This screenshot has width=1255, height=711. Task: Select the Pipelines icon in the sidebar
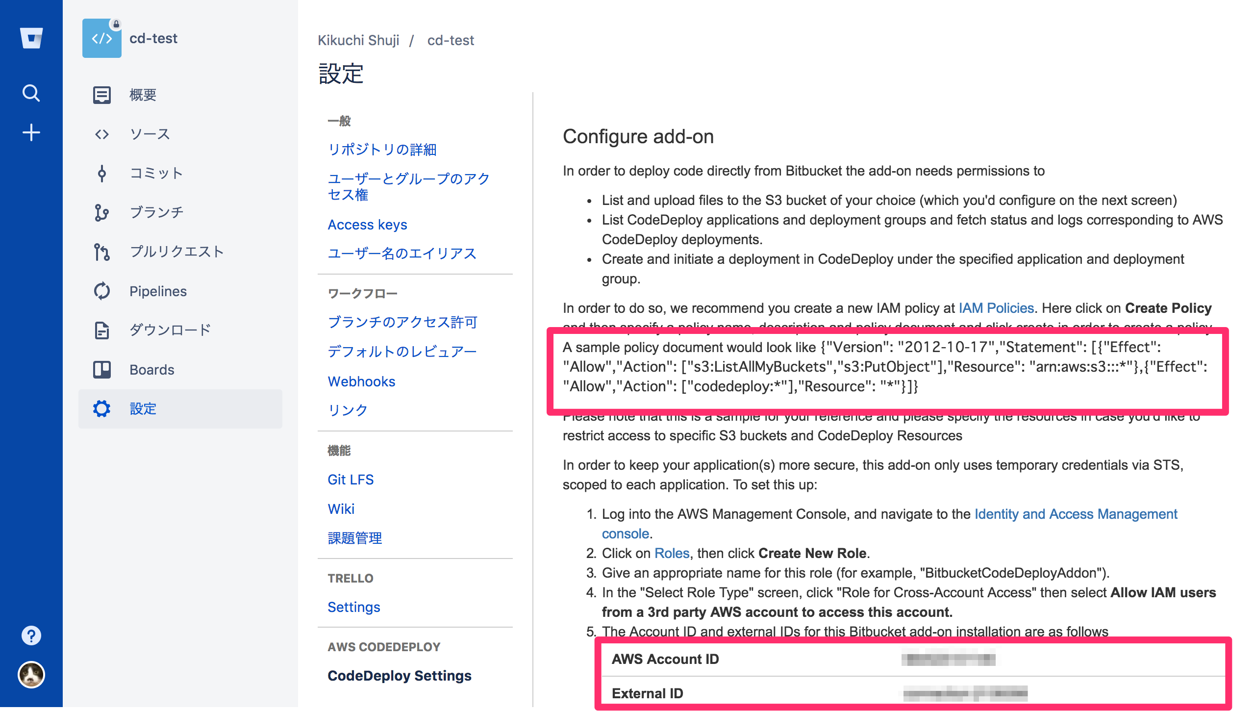pos(101,291)
